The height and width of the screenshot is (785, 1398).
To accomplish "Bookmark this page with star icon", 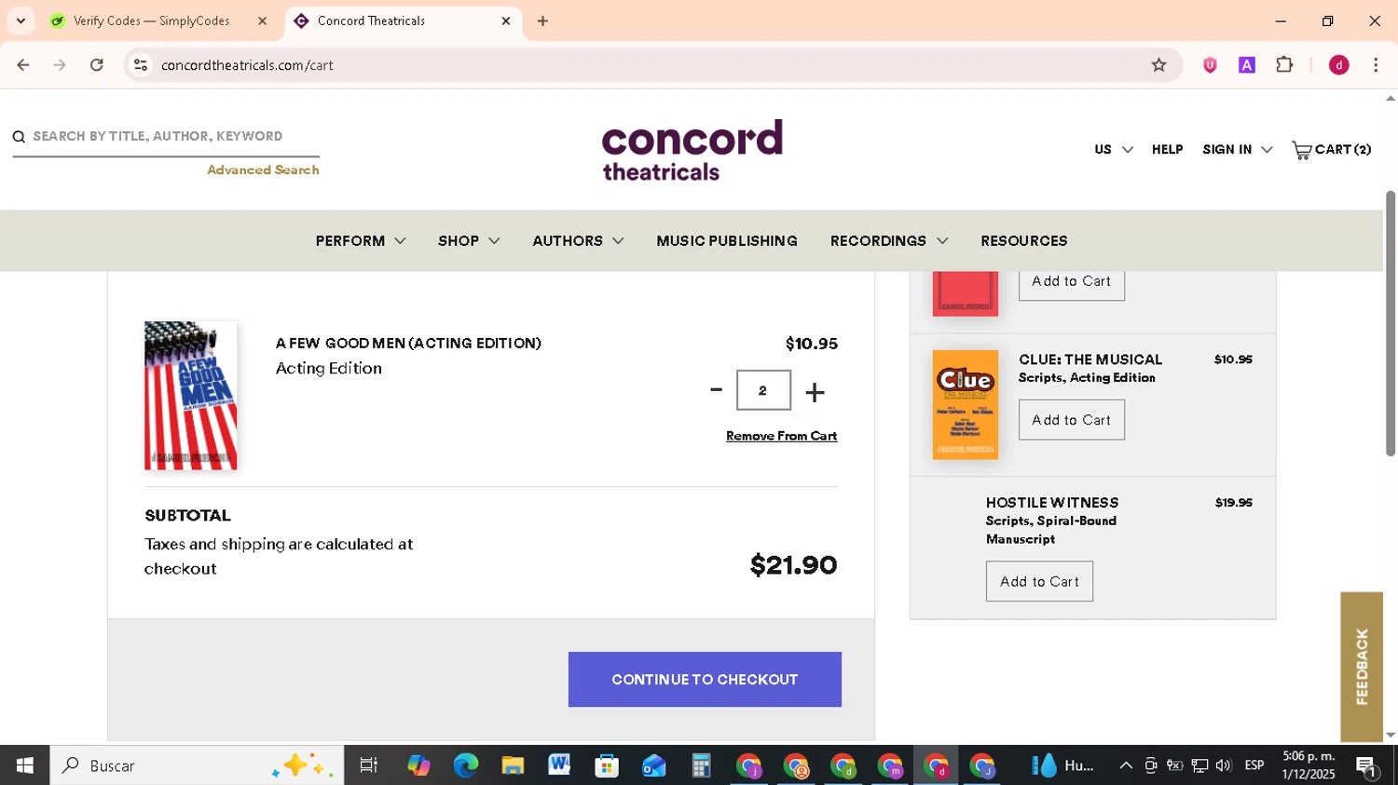I will (x=1158, y=65).
